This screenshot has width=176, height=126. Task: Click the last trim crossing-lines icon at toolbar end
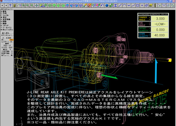[173, 5]
